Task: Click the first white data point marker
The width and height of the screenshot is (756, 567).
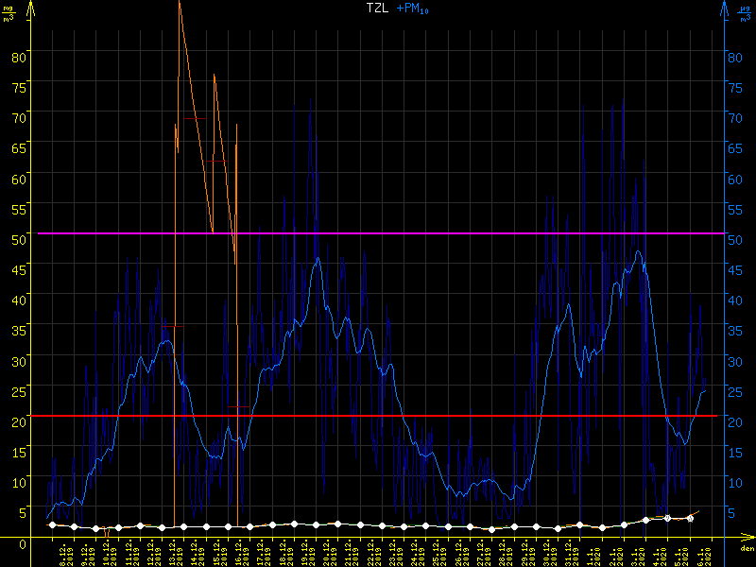Action: click(52, 524)
